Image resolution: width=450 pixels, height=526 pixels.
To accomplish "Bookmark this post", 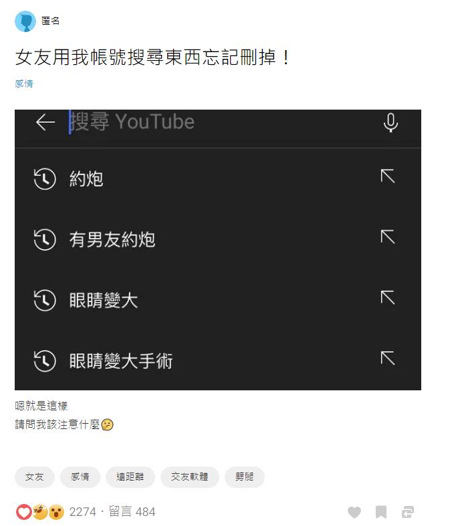I will [381, 512].
